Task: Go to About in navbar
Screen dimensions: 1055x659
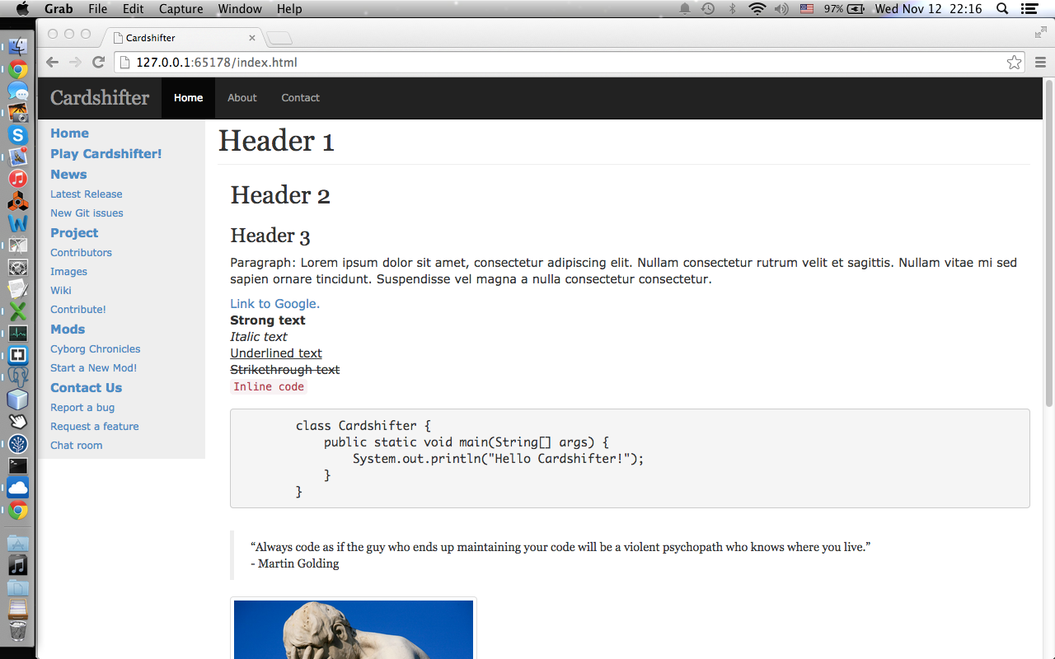Action: [242, 98]
